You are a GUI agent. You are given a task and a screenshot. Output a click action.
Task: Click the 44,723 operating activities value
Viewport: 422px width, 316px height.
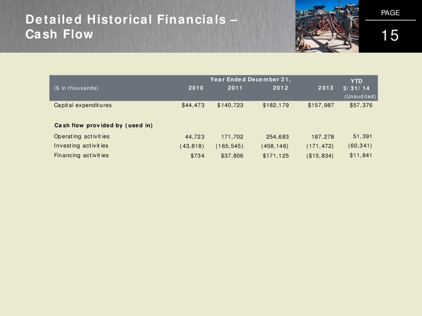pos(195,137)
